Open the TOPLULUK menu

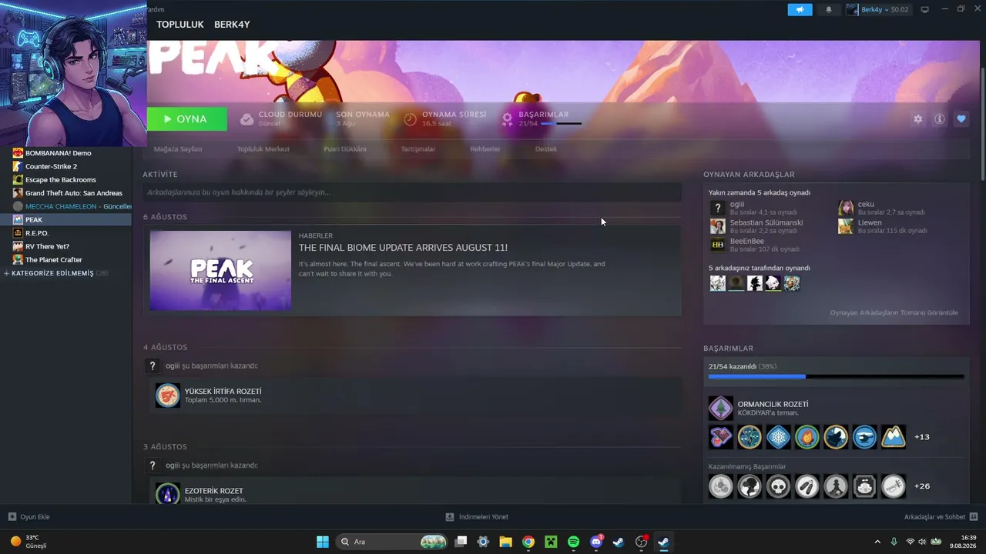coord(180,25)
